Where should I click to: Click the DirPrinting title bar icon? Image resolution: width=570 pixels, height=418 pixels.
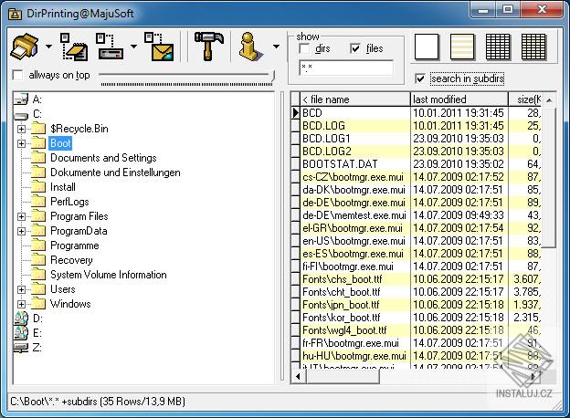click(x=15, y=14)
